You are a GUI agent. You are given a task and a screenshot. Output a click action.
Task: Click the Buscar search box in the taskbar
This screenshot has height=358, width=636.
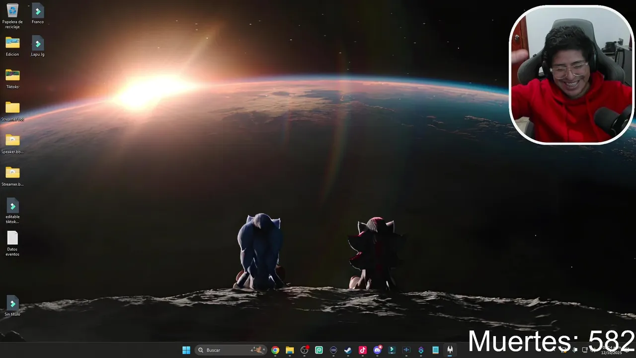click(231, 350)
